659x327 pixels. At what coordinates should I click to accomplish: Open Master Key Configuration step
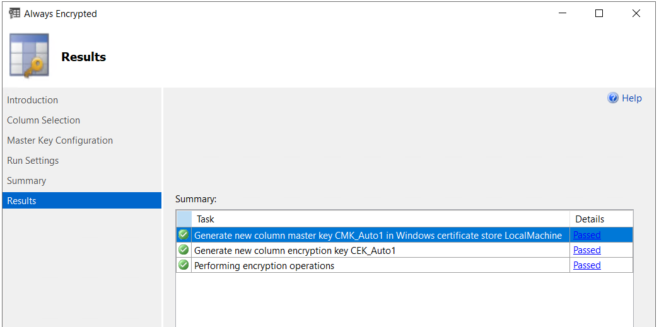coord(60,141)
